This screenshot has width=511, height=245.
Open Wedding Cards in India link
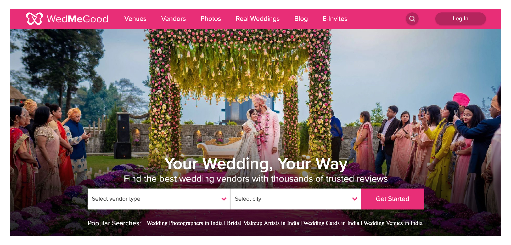point(331,223)
